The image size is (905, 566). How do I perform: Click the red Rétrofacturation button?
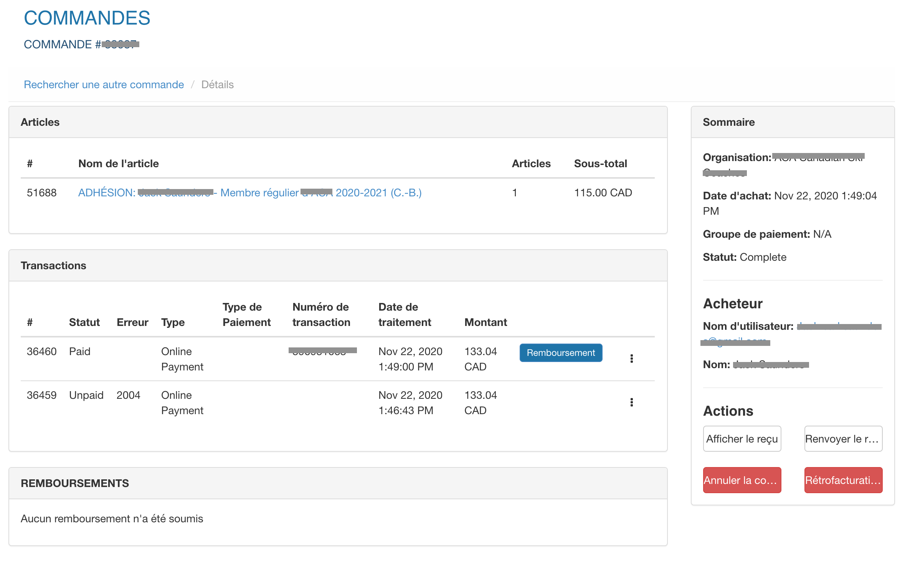pyautogui.click(x=843, y=480)
